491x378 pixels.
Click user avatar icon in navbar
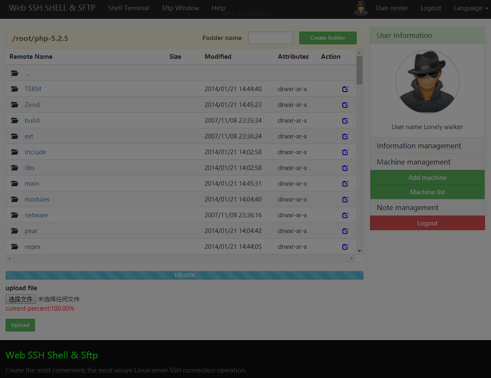(x=361, y=8)
